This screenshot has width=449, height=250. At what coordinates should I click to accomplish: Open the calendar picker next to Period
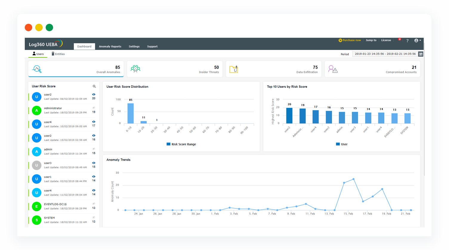tap(420, 54)
